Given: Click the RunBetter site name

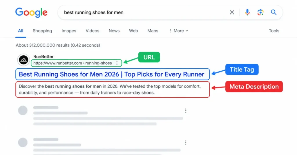Looking at the screenshot, I should click(x=44, y=56).
